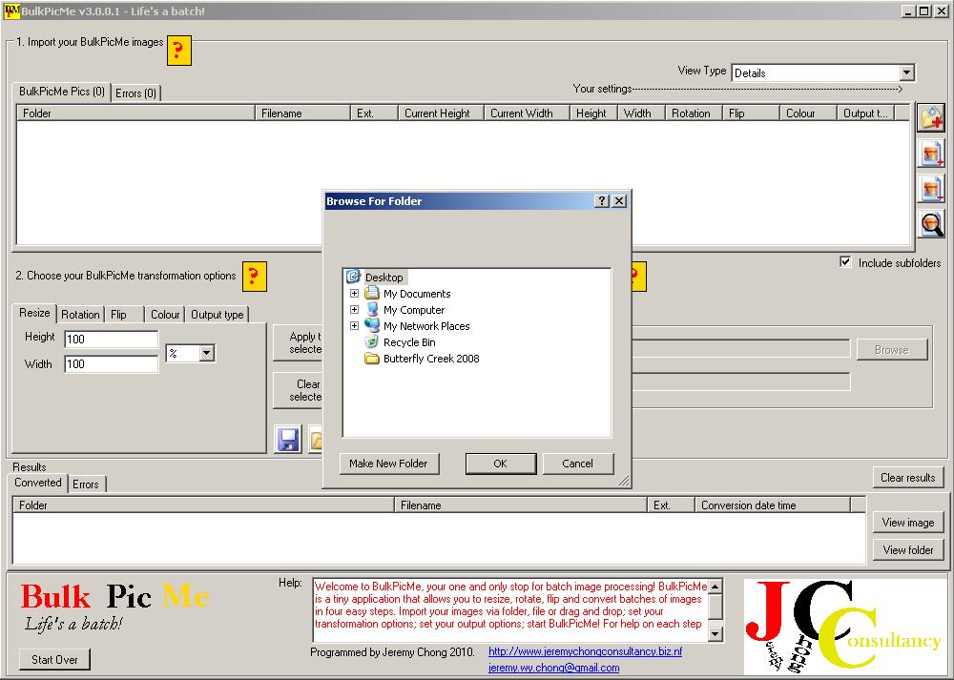Switch to the Rotation tab

[80, 315]
